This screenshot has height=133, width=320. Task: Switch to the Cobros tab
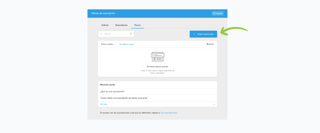pos(105,25)
